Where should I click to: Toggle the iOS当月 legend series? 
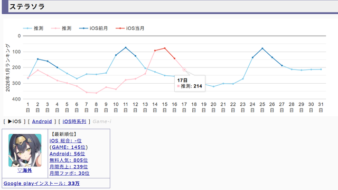[x=130, y=28]
